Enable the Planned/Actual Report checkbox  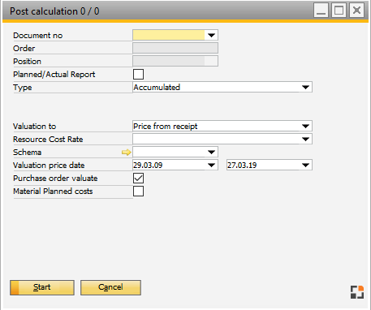pos(138,74)
